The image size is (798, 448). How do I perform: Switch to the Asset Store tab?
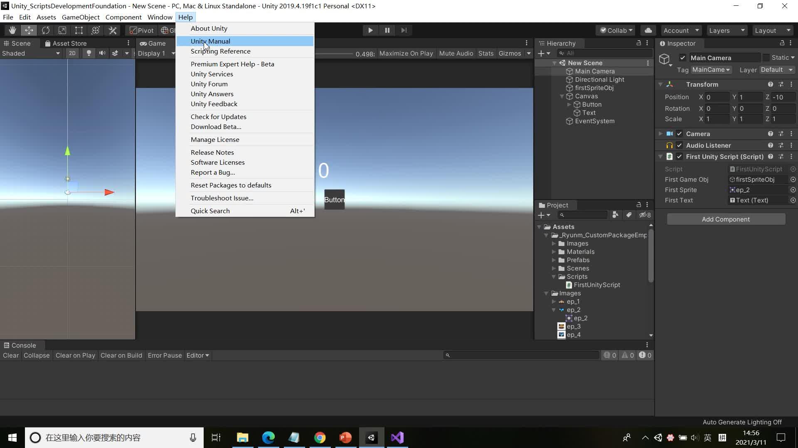(66, 43)
